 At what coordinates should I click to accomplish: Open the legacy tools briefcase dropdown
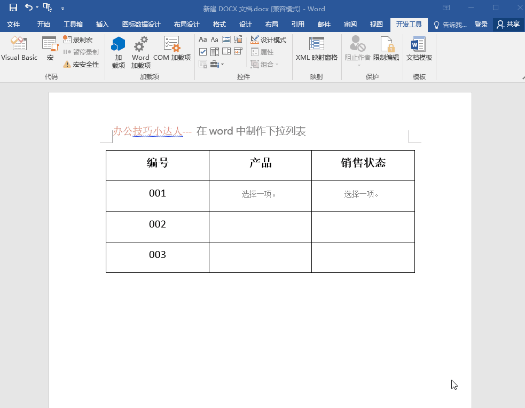tap(217, 64)
